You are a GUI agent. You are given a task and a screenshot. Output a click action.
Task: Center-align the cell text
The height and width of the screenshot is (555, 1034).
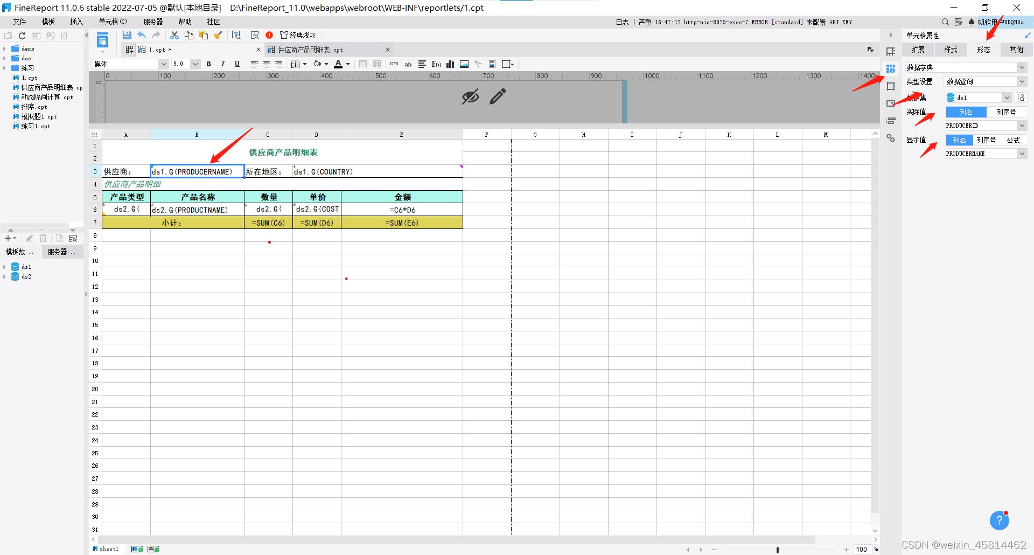click(x=267, y=64)
